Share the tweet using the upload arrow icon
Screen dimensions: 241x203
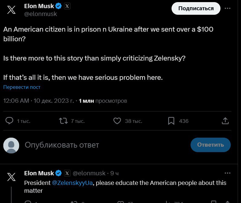225,121
